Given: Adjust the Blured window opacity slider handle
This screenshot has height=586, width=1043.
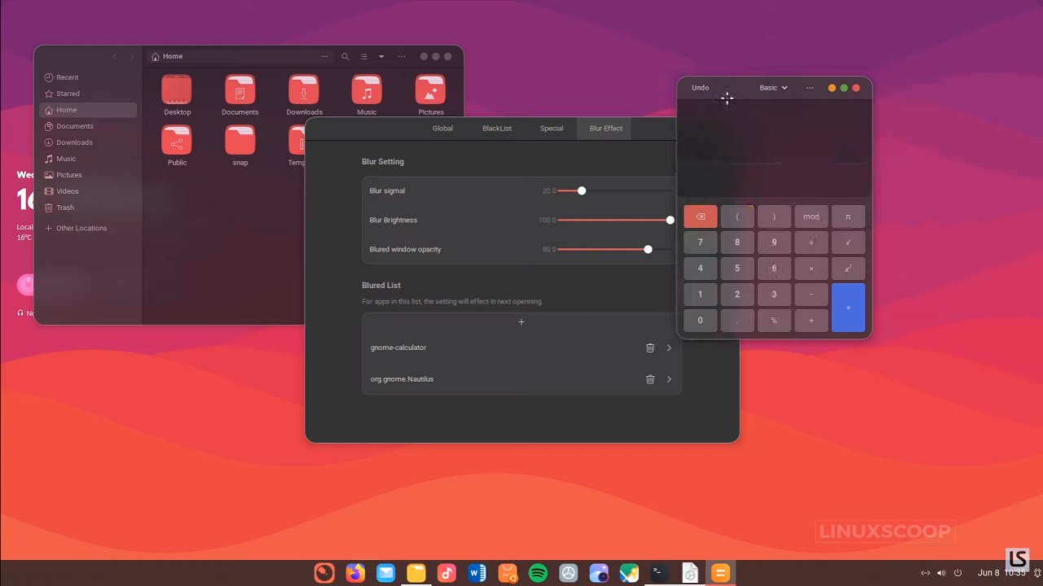Looking at the screenshot, I should pos(648,249).
